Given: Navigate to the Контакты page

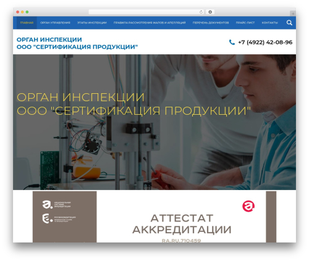Looking at the screenshot, I should tap(269, 23).
